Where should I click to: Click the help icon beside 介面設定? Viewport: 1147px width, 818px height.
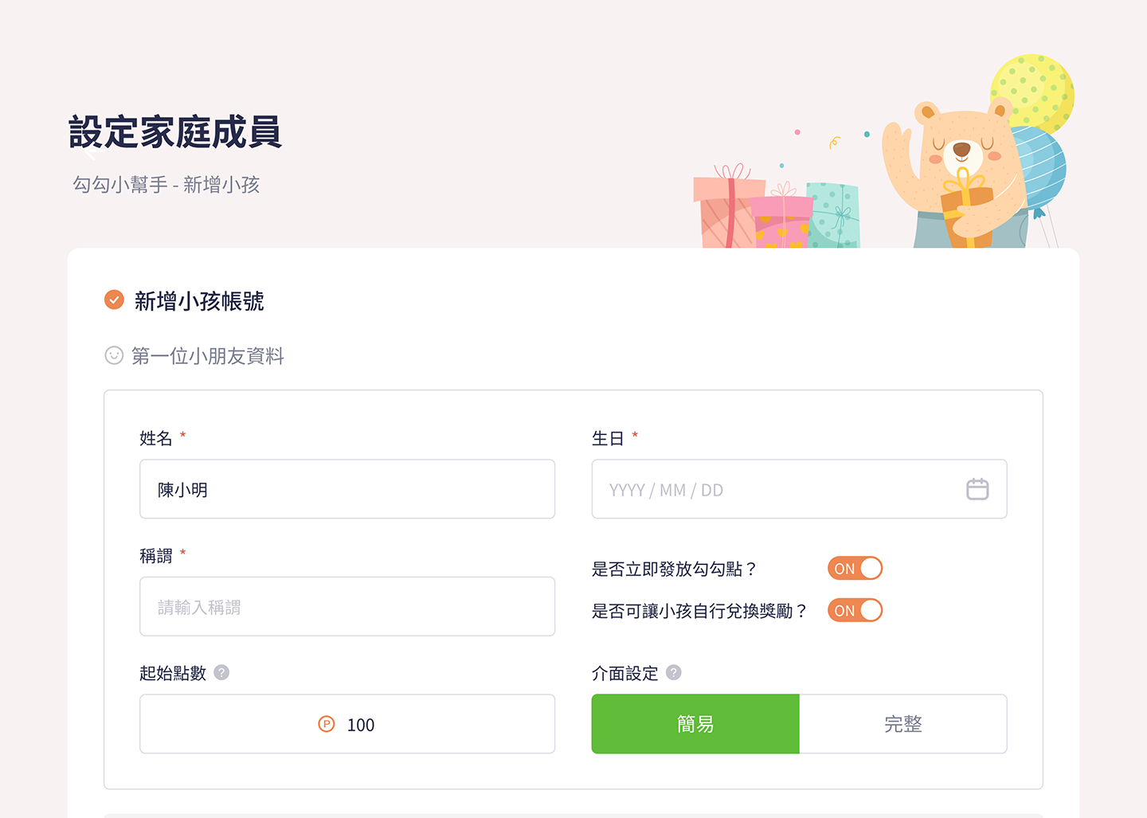tap(674, 672)
